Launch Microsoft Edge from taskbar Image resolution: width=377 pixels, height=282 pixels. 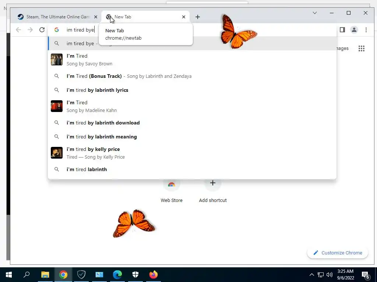[117, 275]
